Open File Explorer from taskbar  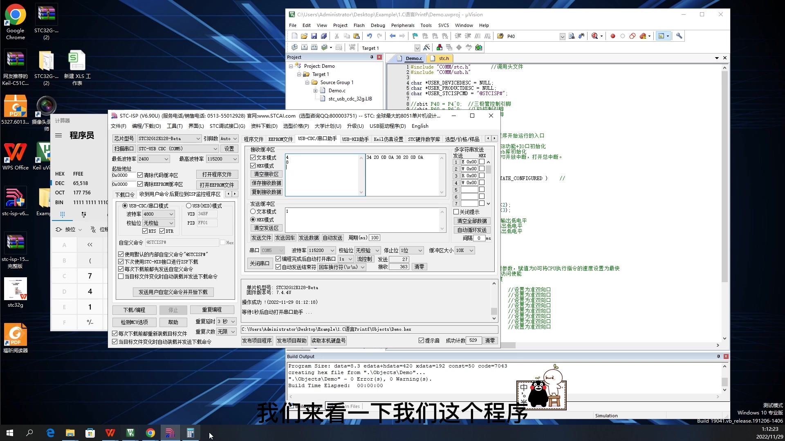point(70,433)
